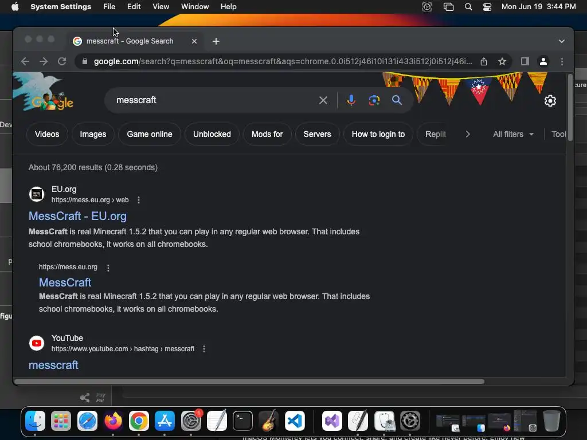Open Chrome's side panel
Image resolution: width=587 pixels, height=440 pixels.
(525, 61)
